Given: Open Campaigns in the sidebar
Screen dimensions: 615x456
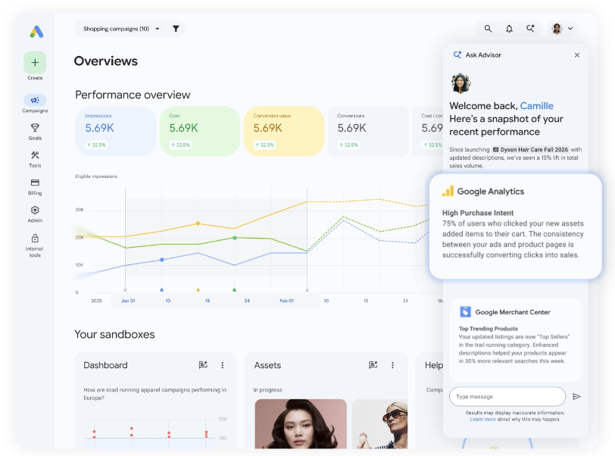Looking at the screenshot, I should pos(35,104).
